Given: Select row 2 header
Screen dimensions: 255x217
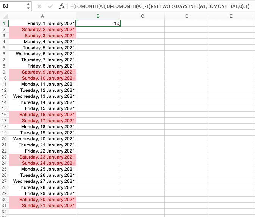Looking at the screenshot, I should tap(4, 30).
